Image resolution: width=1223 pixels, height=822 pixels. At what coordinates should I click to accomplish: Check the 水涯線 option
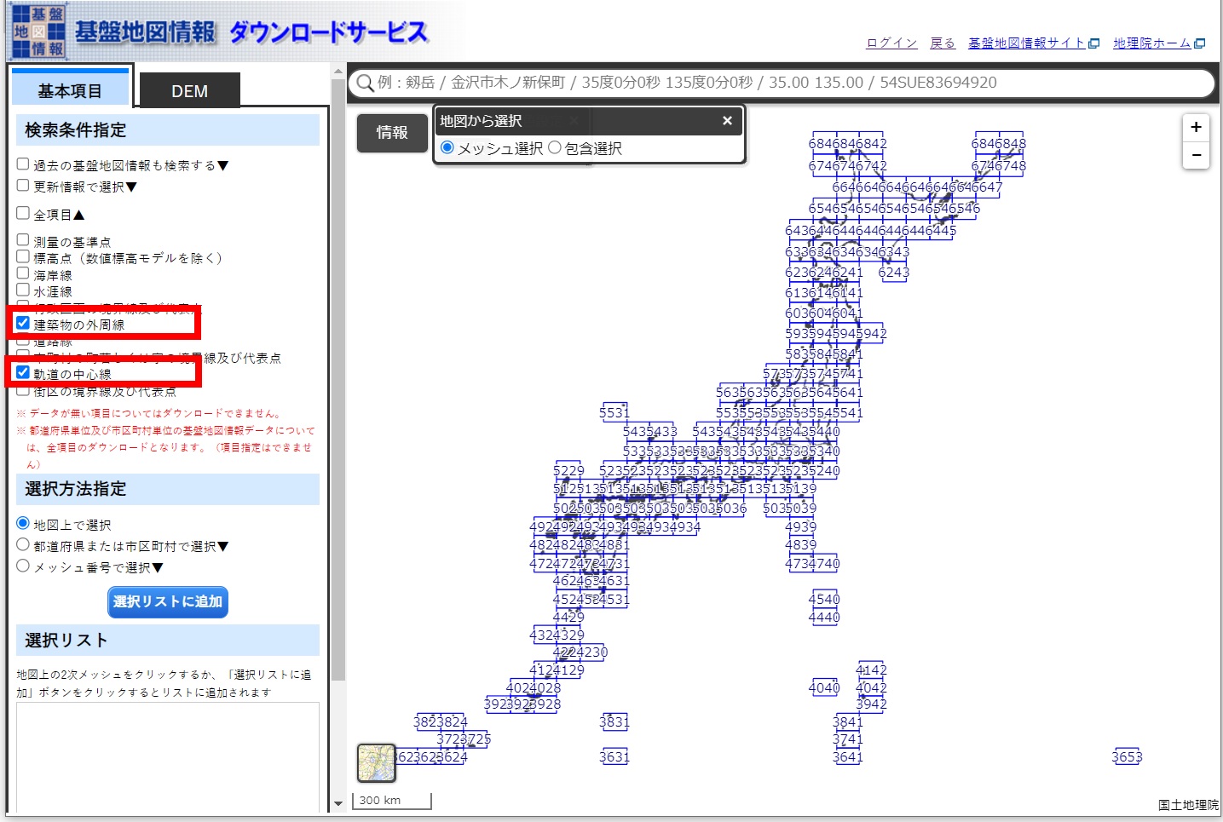tap(23, 290)
